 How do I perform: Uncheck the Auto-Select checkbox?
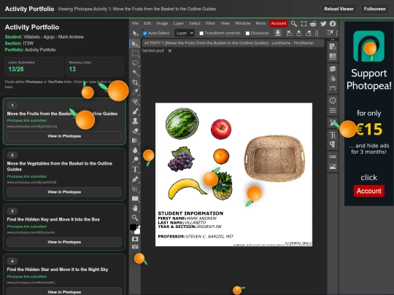click(144, 33)
